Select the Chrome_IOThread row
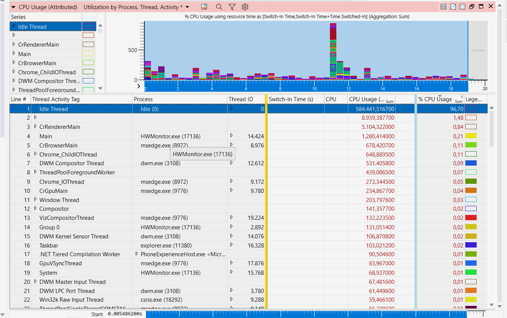 coord(248,182)
